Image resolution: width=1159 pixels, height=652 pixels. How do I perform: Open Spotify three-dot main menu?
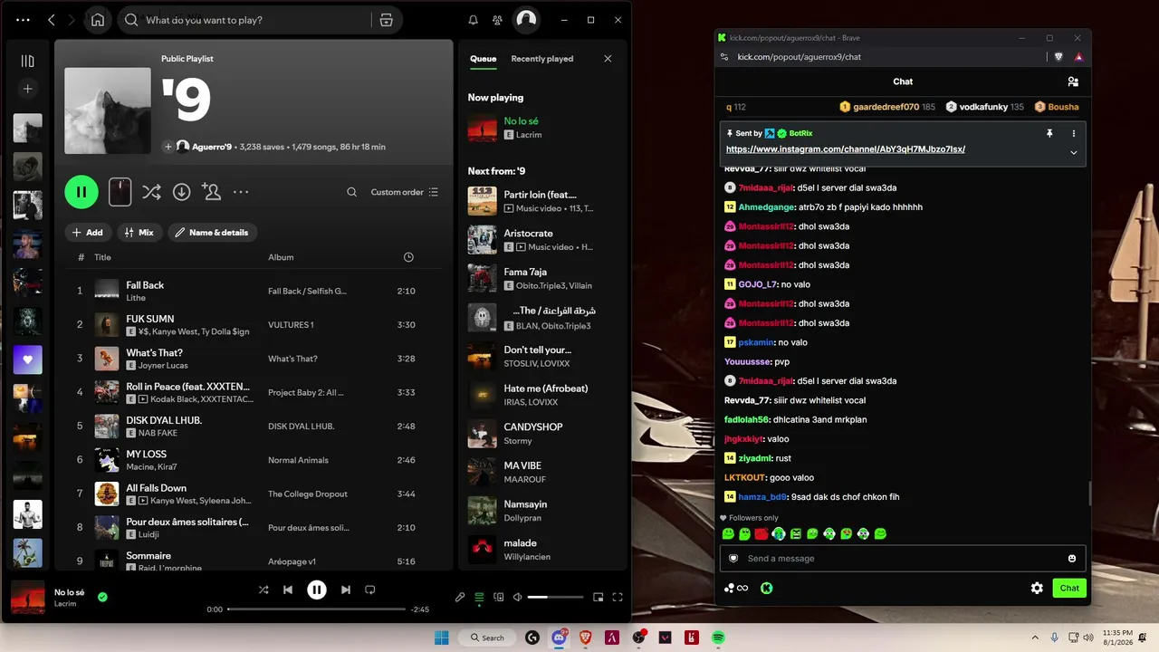[x=23, y=20]
